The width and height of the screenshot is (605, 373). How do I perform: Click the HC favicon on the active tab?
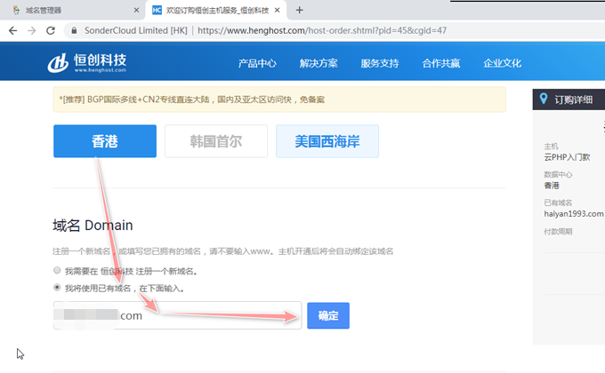point(157,10)
